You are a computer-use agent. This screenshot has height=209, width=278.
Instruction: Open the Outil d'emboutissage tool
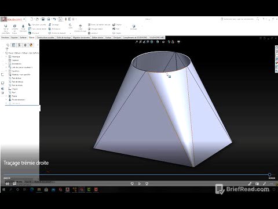coord(81,28)
